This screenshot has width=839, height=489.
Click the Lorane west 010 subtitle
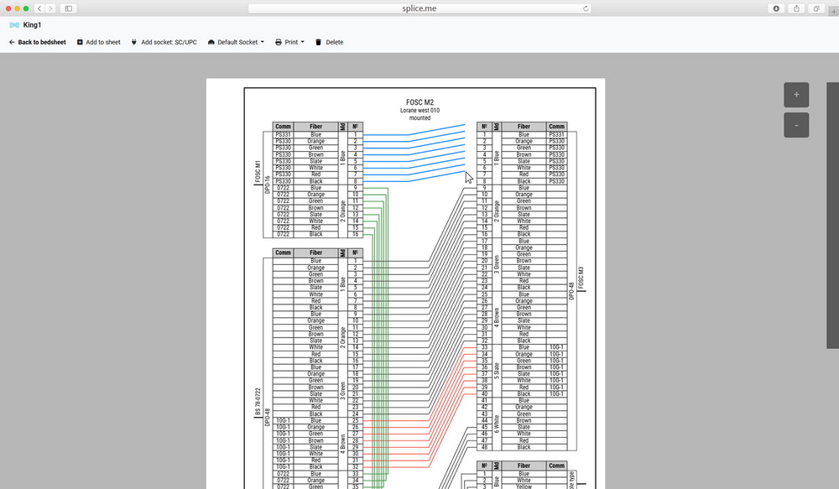[x=420, y=111]
